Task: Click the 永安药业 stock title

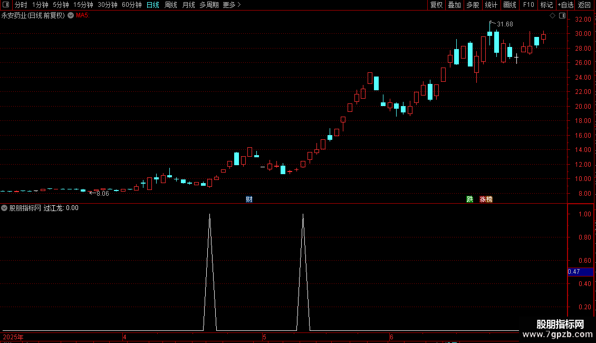Action: pos(33,16)
